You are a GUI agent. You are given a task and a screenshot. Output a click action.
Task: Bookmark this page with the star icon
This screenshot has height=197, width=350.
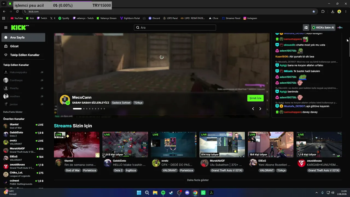[x=314, y=11]
